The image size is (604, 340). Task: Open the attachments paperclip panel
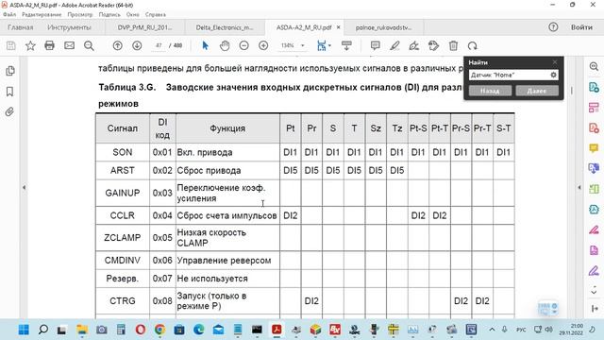pos(10,111)
